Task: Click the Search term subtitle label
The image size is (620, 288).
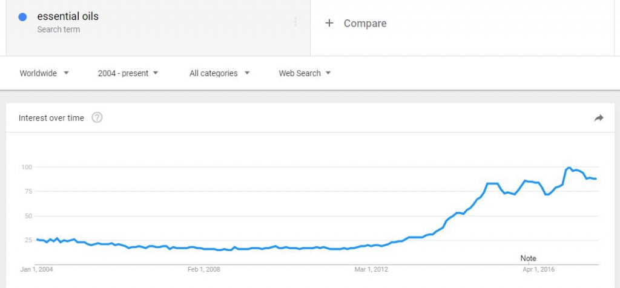Action: pyautogui.click(x=58, y=29)
